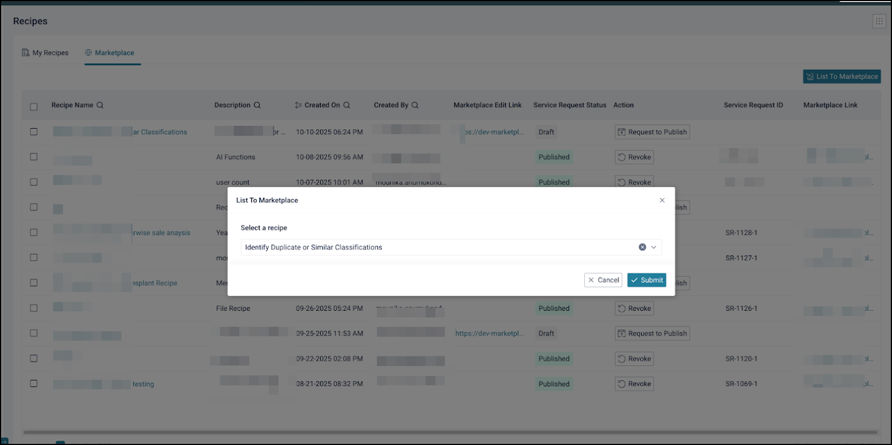Tick the checkbox for the testing row
The width and height of the screenshot is (892, 445).
[34, 384]
